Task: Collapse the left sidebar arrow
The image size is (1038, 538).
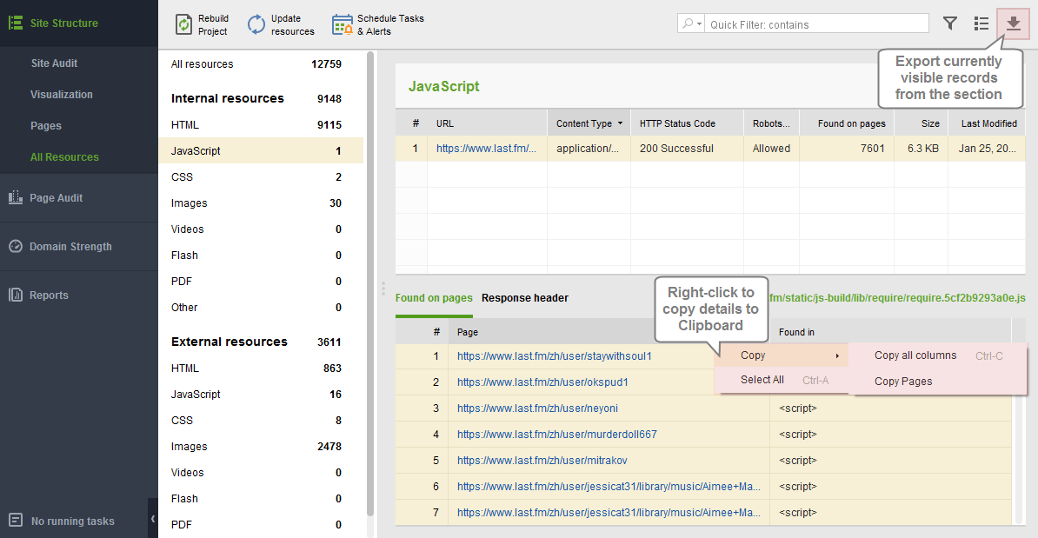Action: [x=153, y=519]
